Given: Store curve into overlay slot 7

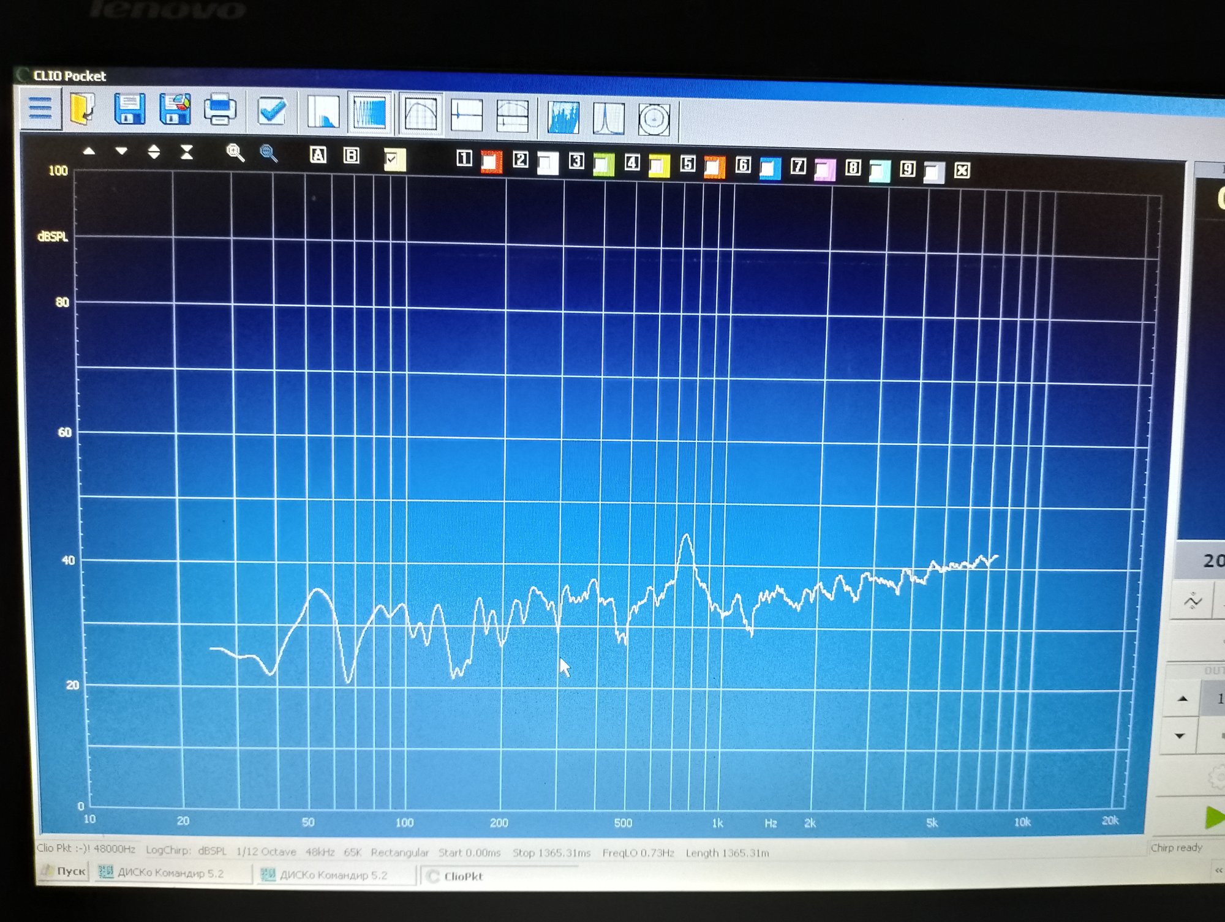Looking at the screenshot, I should pyautogui.click(x=798, y=166).
